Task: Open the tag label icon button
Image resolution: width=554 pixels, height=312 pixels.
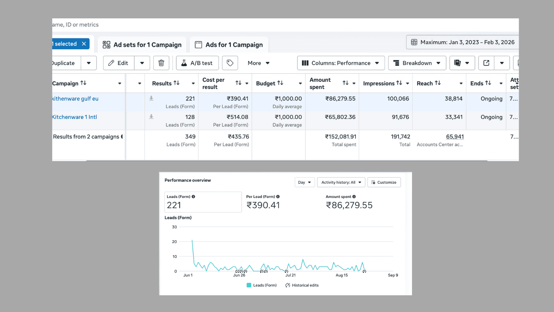Action: pyautogui.click(x=230, y=63)
